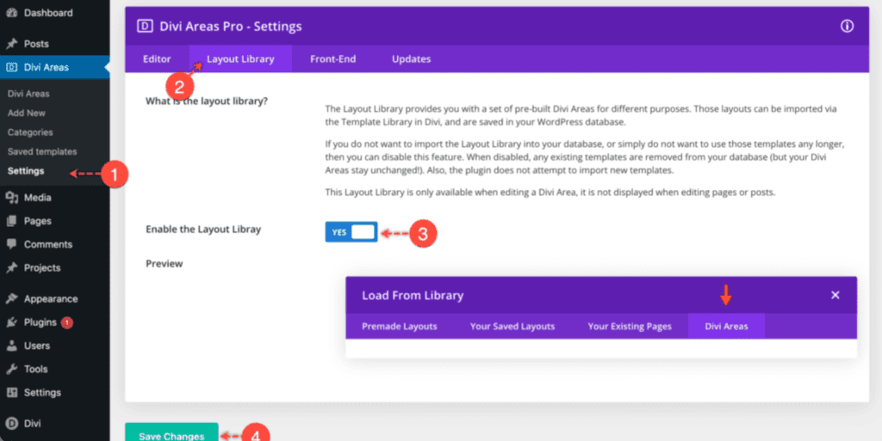Select the Premade Layouts tab
The image size is (882, 441).
[x=400, y=326]
